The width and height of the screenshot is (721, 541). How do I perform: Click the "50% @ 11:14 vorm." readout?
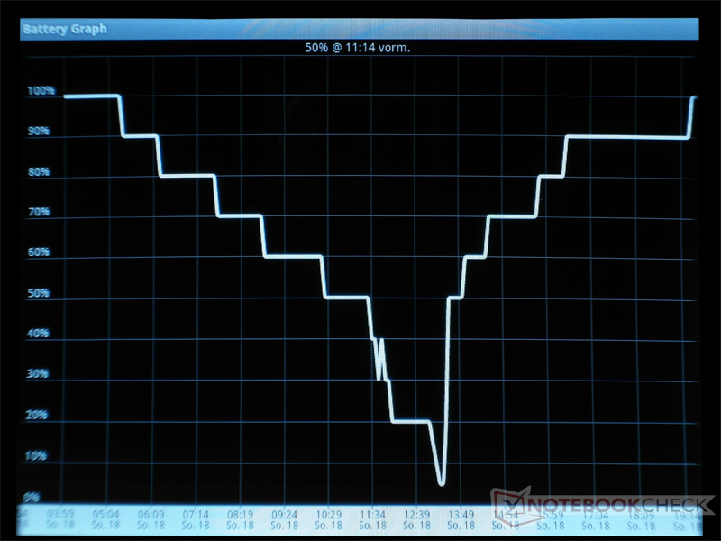pyautogui.click(x=357, y=48)
